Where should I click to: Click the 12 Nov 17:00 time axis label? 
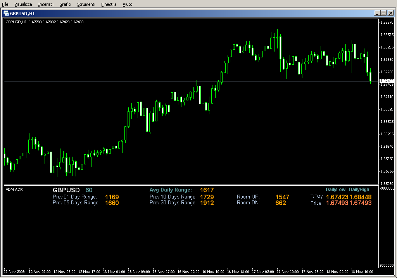click(x=89, y=272)
